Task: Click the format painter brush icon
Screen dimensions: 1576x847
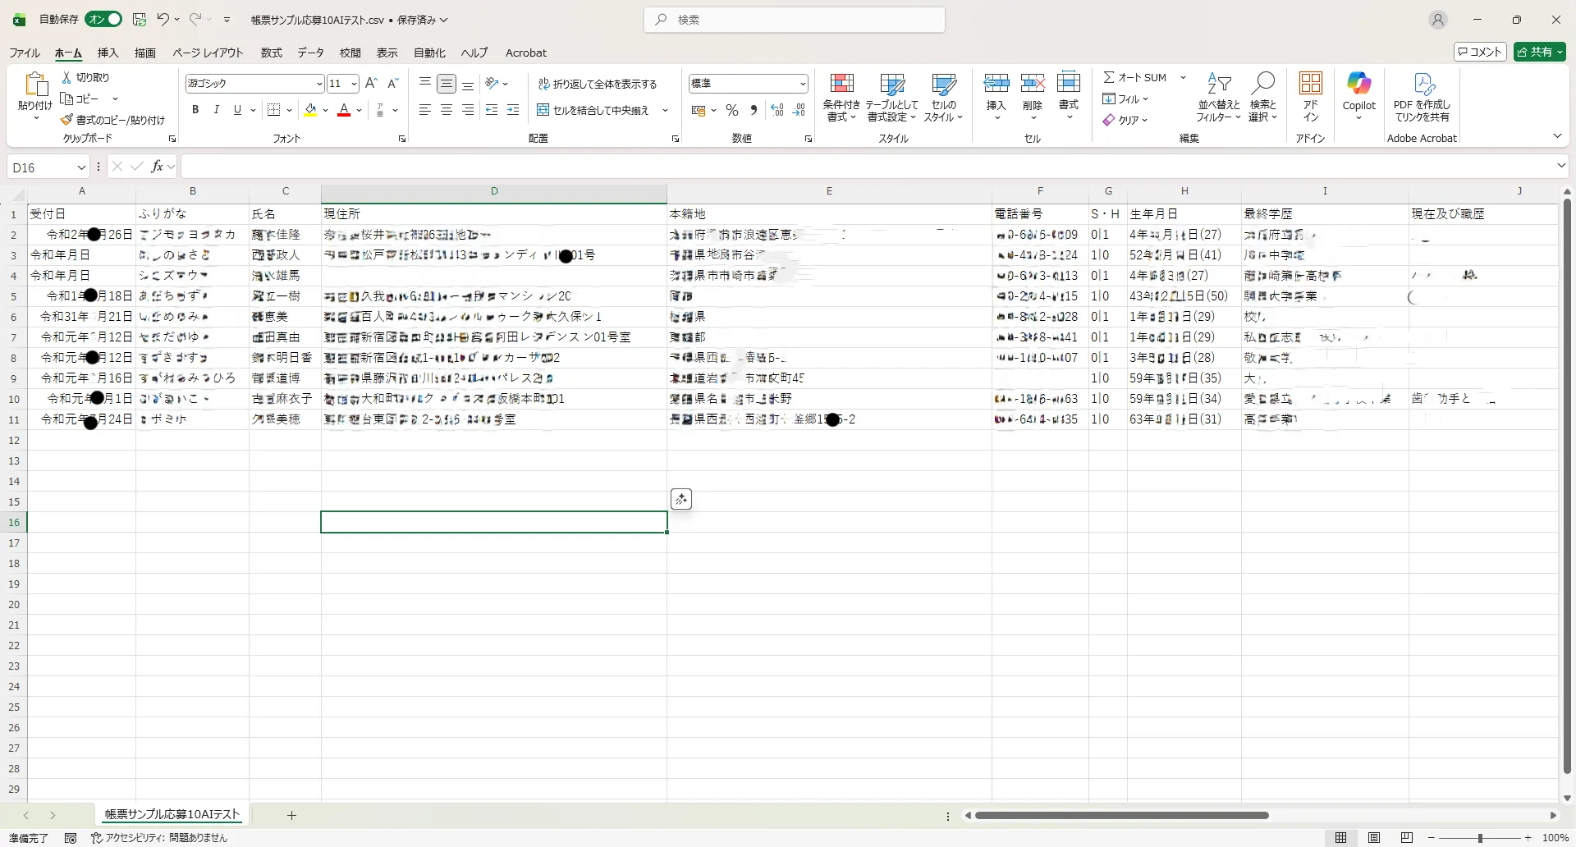Action: coord(67,120)
